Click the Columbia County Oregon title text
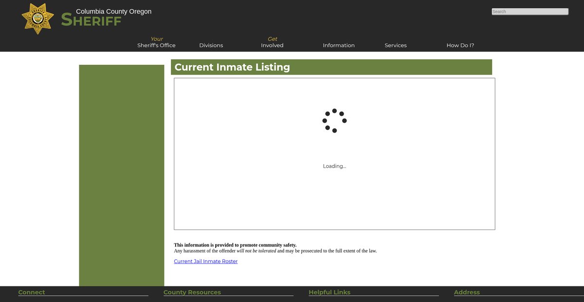Image resolution: width=584 pixels, height=302 pixels. pos(113,12)
